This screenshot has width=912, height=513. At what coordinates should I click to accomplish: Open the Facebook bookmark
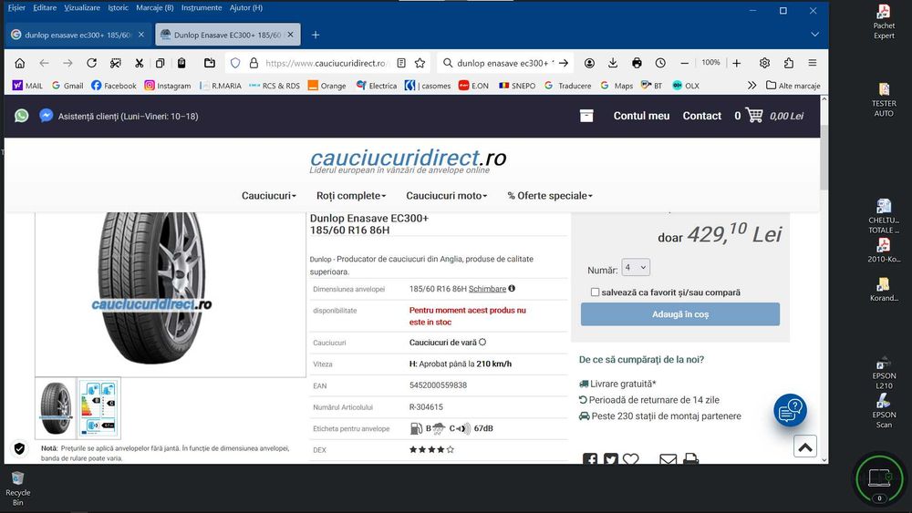point(113,86)
